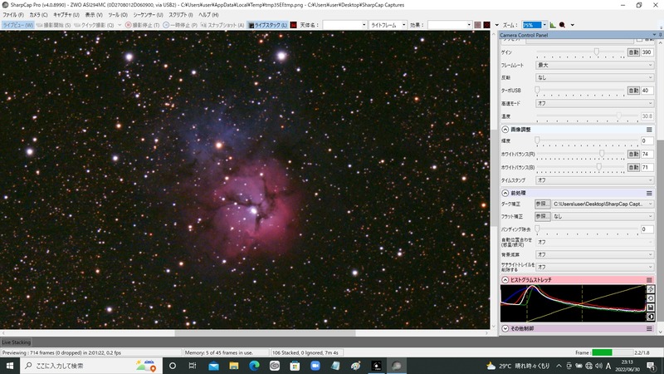Toggle the 自動 button for ターボUSB
This screenshot has width=664, height=374.
tap(633, 91)
